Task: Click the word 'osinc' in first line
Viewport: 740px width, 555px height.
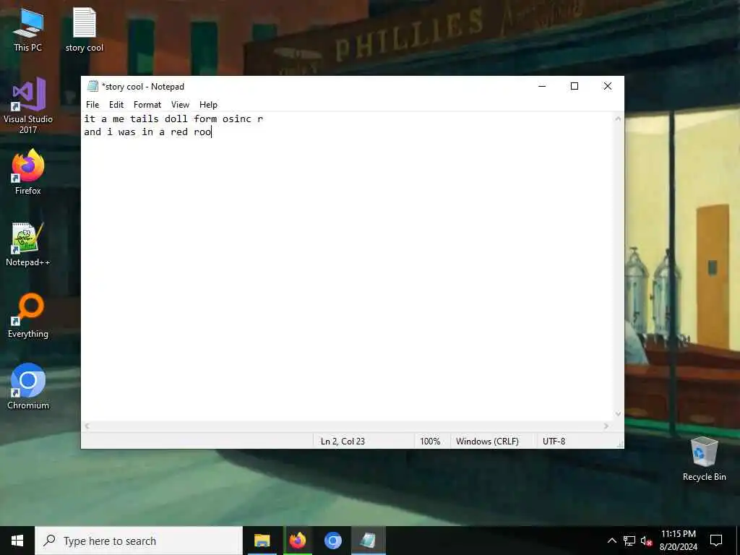Action: [x=237, y=119]
